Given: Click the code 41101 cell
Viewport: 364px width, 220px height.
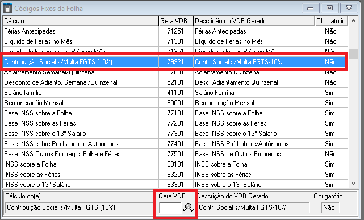Looking at the screenshot, I should pyautogui.click(x=176, y=93).
